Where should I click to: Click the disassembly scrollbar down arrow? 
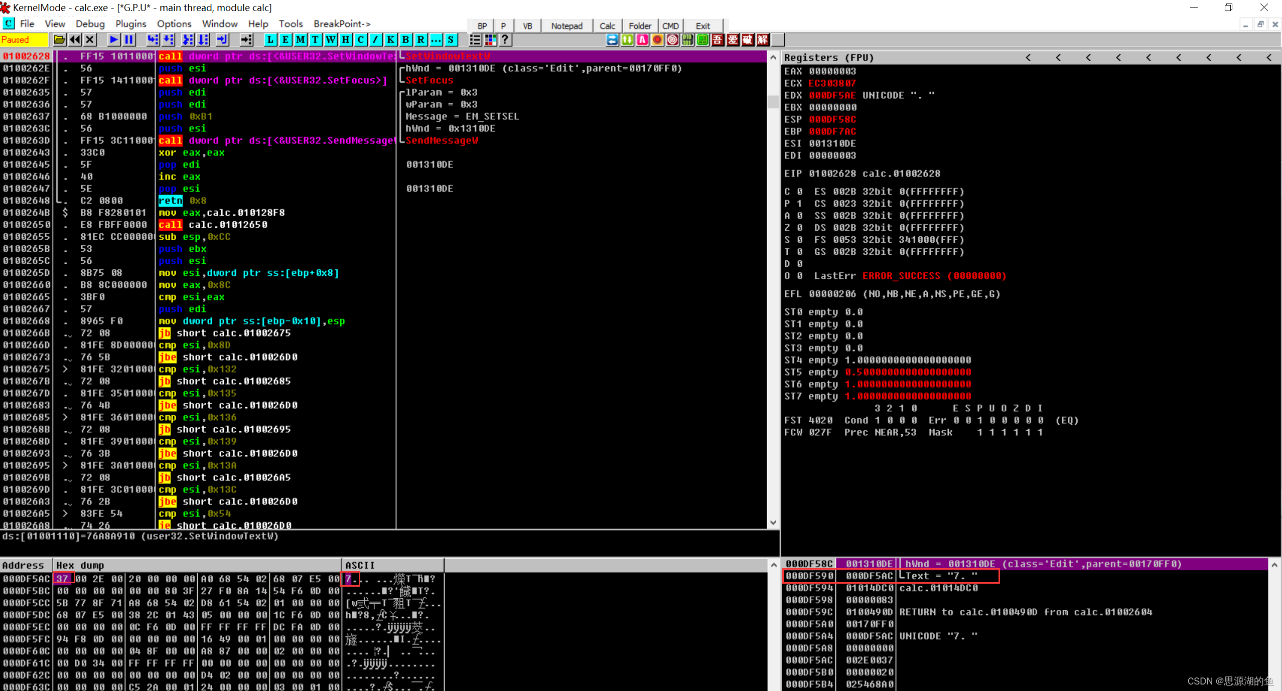(x=773, y=523)
